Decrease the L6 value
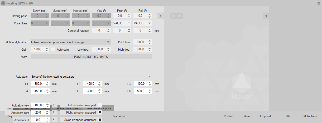Screen dimensions: 322x123 (150, 93)
